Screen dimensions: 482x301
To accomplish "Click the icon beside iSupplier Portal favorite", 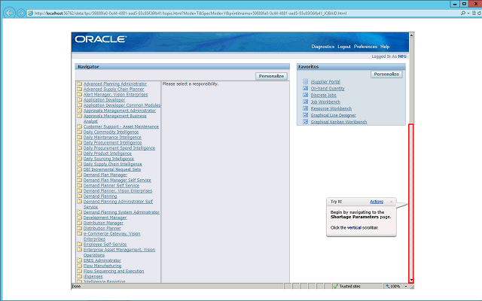I will tap(304, 81).
